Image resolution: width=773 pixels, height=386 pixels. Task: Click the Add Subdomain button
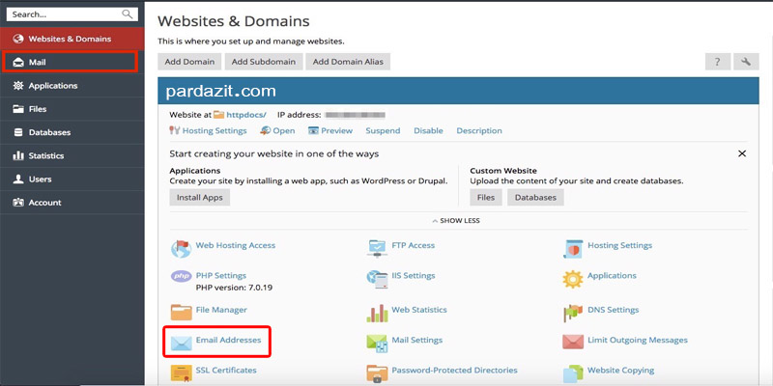coord(264,62)
